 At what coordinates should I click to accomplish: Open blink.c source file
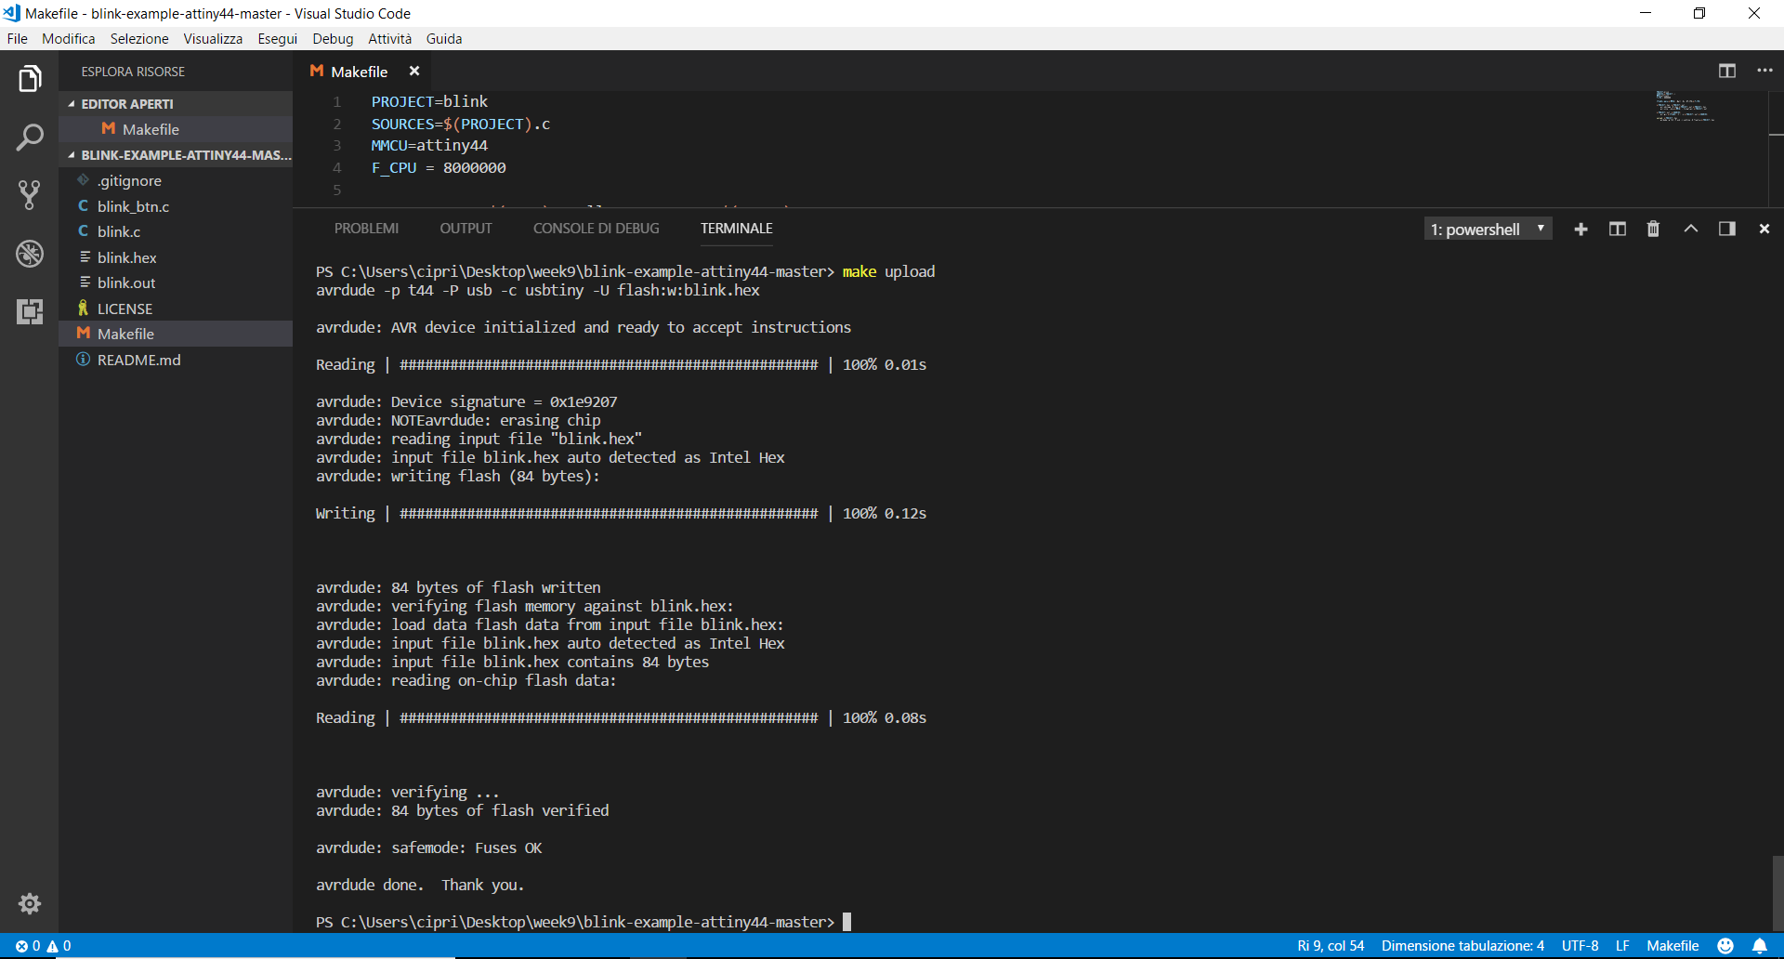177,231
